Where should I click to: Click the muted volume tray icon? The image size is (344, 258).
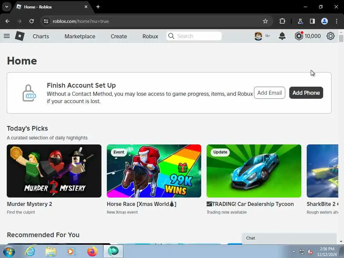pyautogui.click(x=310, y=252)
